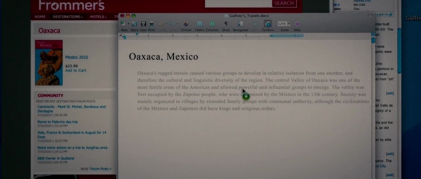Viewport: 421px width, 179px height.
Task: Click the Undo arrow icon
Action: [161, 24]
